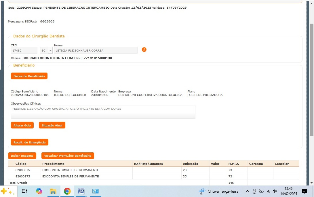Click the Alterar Guia button
This screenshot has width=314, height=197.
pos(22,125)
